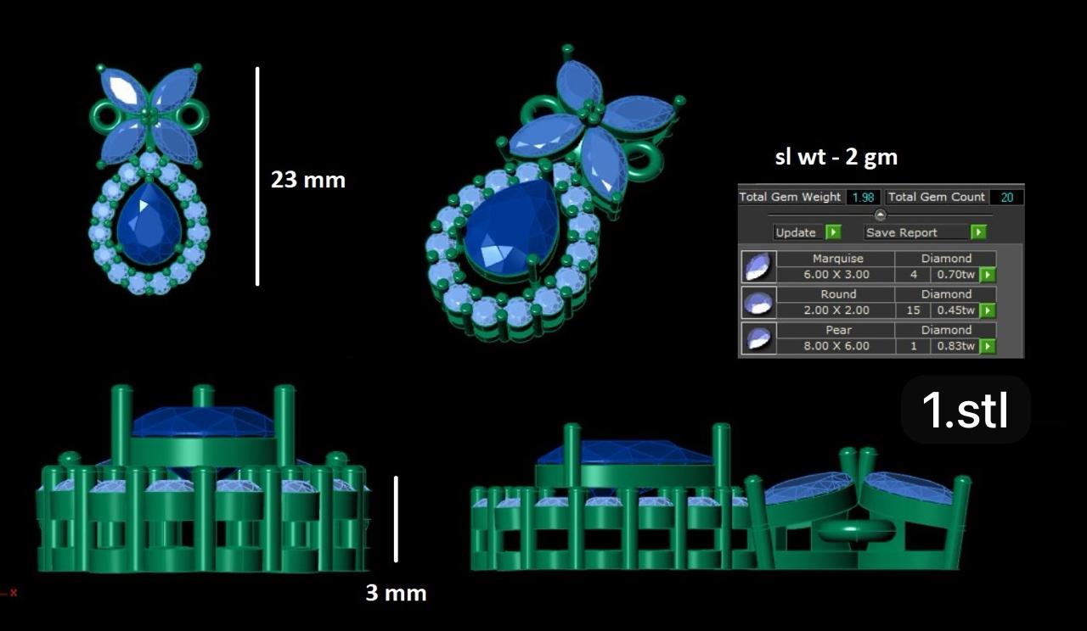Click the Pear gem shape icon
The height and width of the screenshot is (631, 1087).
pyautogui.click(x=758, y=338)
